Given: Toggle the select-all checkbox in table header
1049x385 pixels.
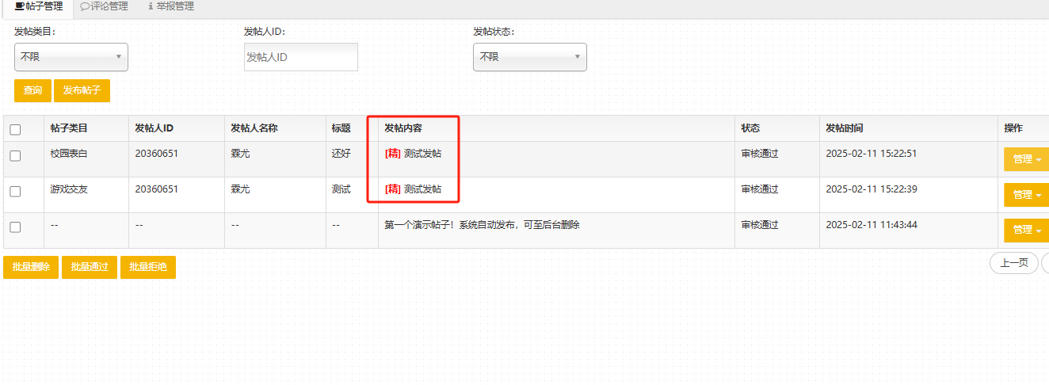Looking at the screenshot, I should (15, 130).
